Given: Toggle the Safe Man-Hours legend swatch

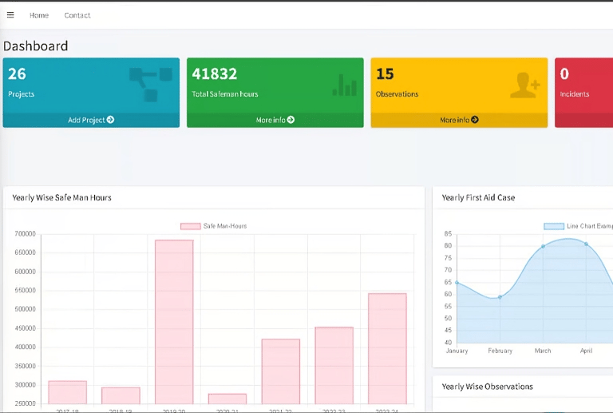Looking at the screenshot, I should pos(191,226).
